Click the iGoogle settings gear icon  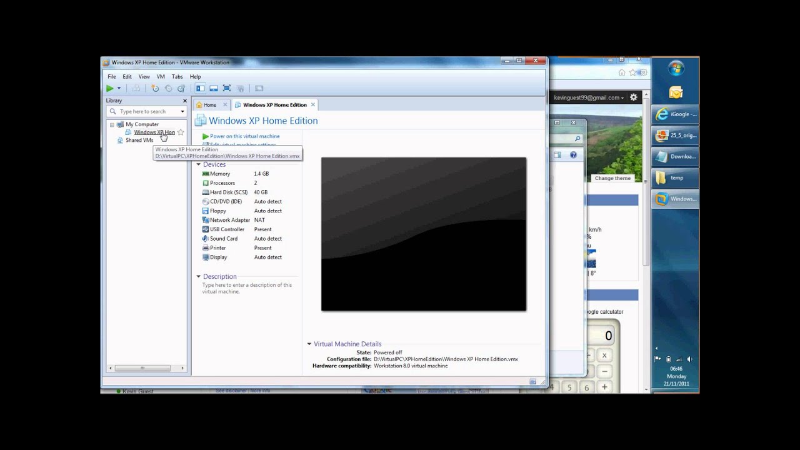pyautogui.click(x=634, y=97)
